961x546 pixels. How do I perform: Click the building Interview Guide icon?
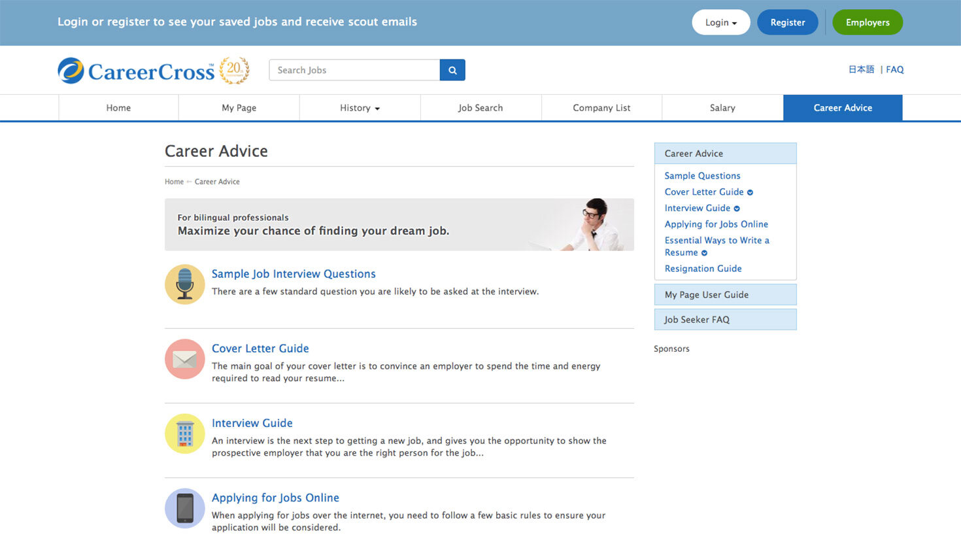tap(185, 434)
